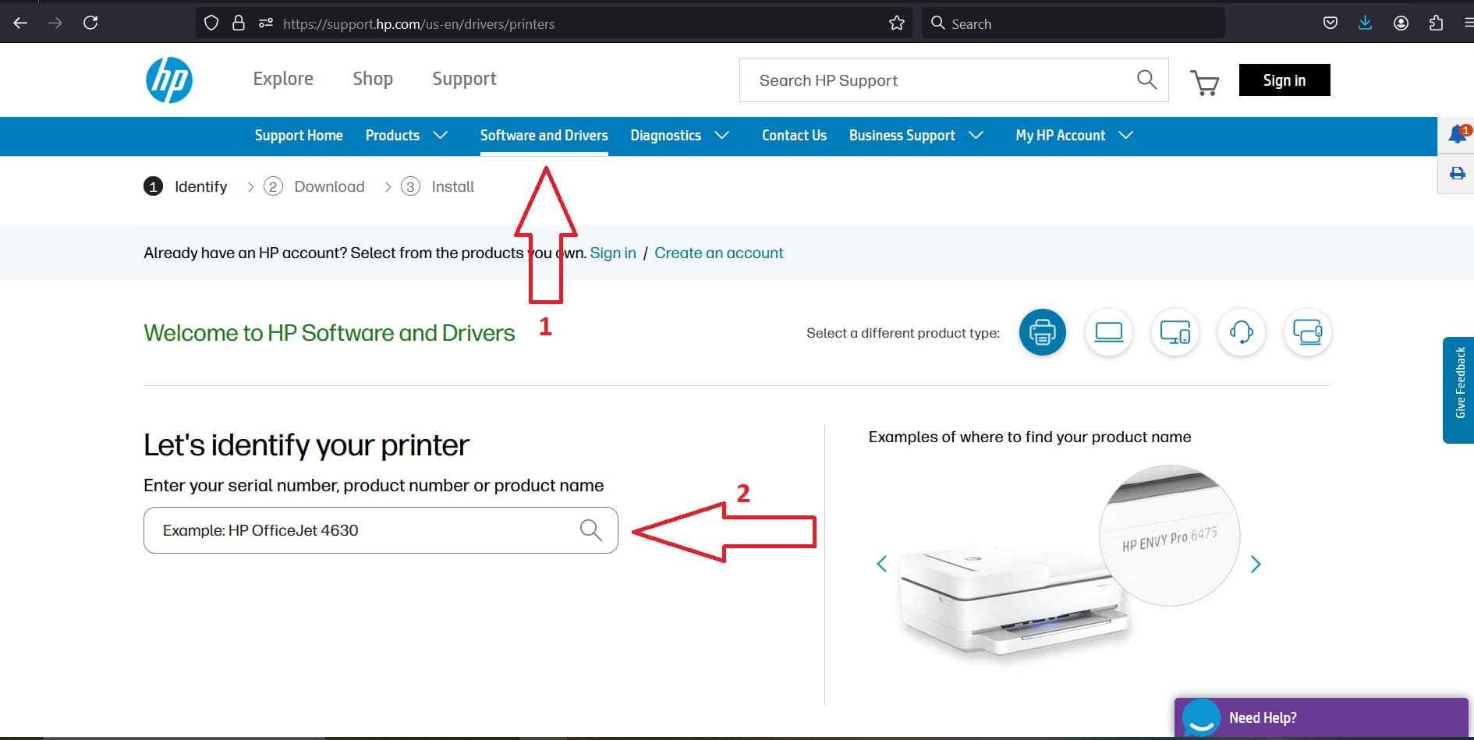Click the Install step 3

tap(438, 186)
